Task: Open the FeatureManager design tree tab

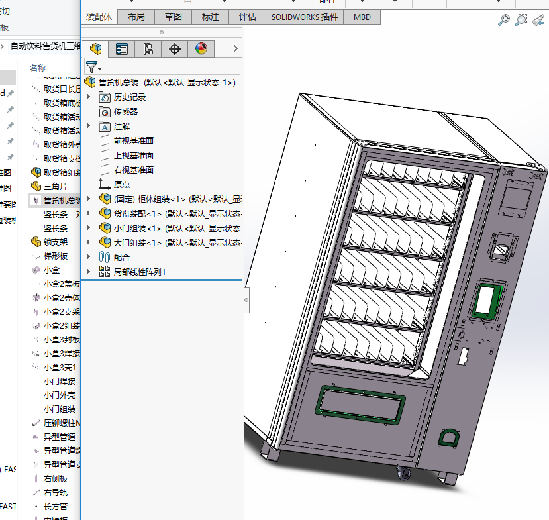Action: point(97,48)
